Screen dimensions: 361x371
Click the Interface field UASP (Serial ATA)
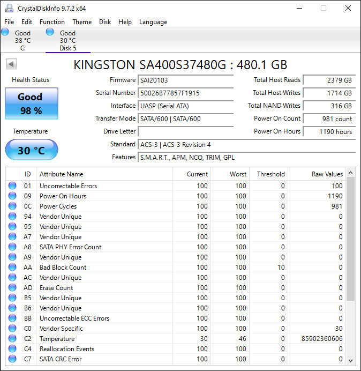185,106
